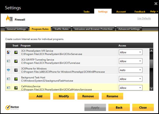The image size is (159, 114).
Task: Click the Remove button
Action: click(88, 96)
